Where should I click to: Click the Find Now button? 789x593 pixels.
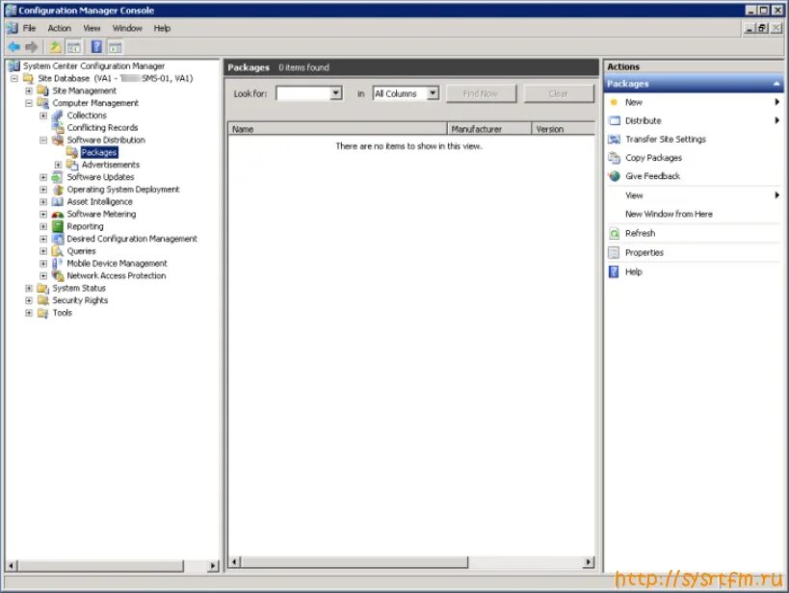tap(481, 93)
